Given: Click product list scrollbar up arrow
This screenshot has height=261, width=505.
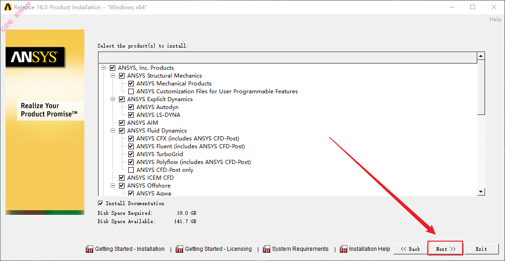Looking at the screenshot, I should (x=481, y=56).
